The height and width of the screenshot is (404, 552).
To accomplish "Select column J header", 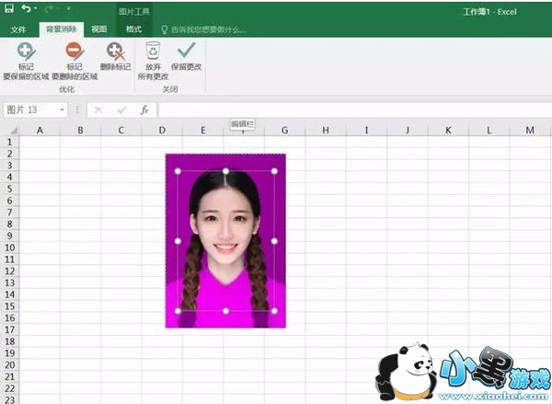I will (x=408, y=131).
